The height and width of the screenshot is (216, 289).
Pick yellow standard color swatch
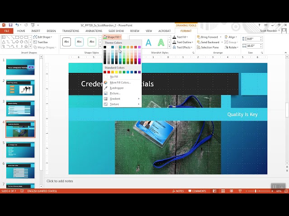[x=117, y=72]
